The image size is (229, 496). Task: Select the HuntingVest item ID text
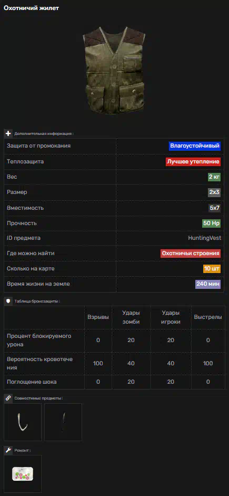tap(205, 238)
